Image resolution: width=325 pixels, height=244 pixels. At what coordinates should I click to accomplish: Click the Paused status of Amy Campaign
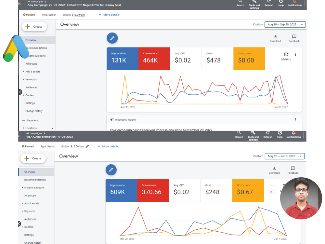click(29, 15)
